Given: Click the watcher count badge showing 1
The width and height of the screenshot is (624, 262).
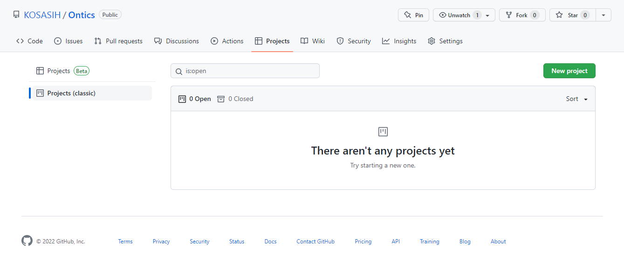Looking at the screenshot, I should click(477, 15).
